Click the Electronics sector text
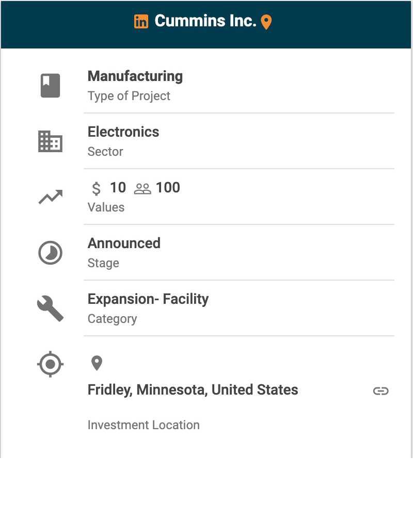This screenshot has width=413, height=521. pyautogui.click(x=123, y=132)
